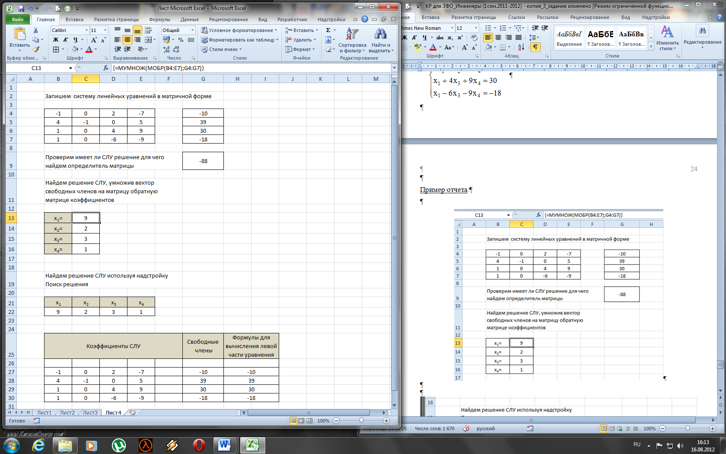Open Internet Explorer from the taskbar

(x=38, y=445)
